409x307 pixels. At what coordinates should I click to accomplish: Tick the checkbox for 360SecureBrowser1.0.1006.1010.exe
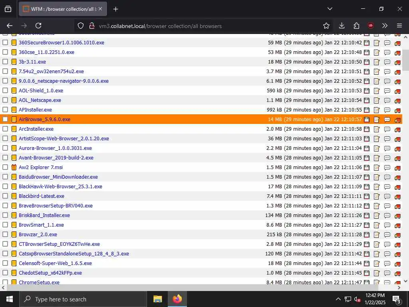5,42
